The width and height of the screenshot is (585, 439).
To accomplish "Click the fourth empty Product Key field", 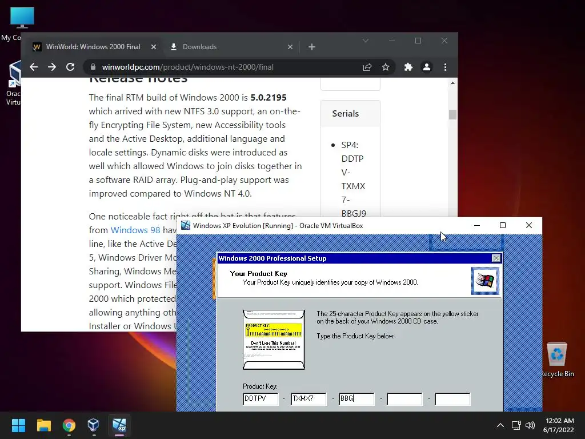I will click(405, 398).
